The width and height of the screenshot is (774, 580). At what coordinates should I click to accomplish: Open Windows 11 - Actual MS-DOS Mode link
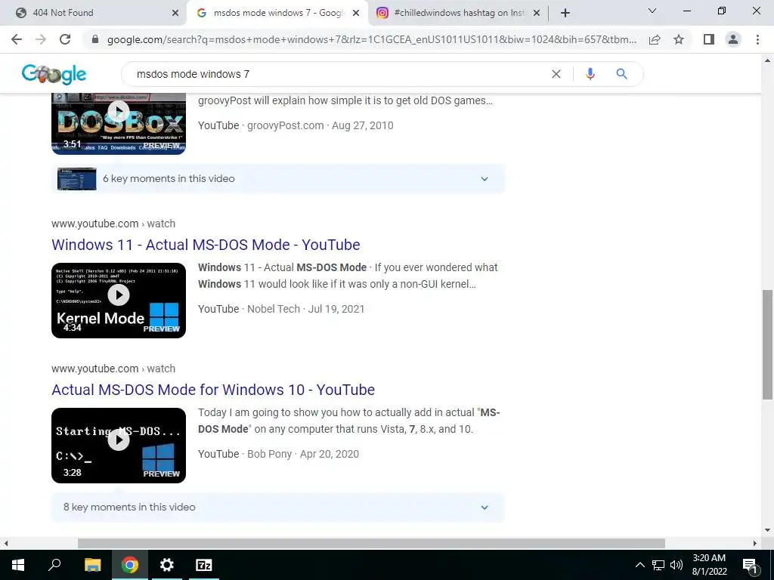pyautogui.click(x=206, y=245)
